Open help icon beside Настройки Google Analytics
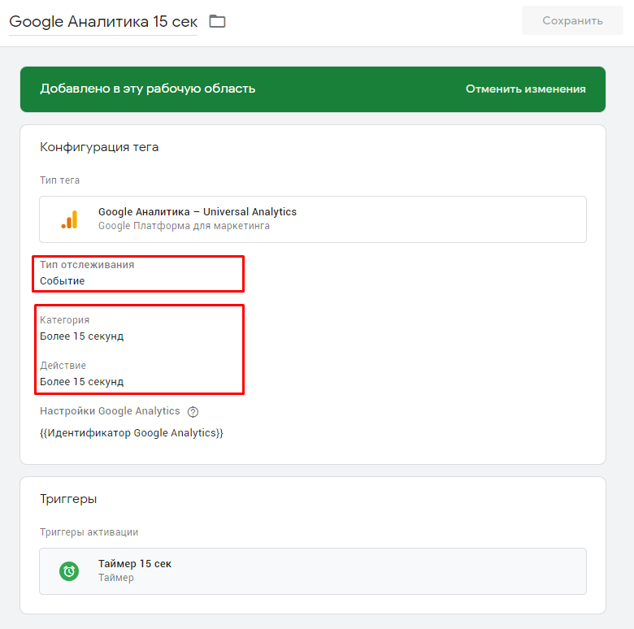This screenshot has width=634, height=629. [x=193, y=411]
